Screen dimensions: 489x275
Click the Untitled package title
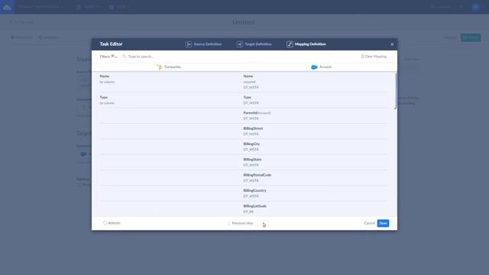[244, 22]
